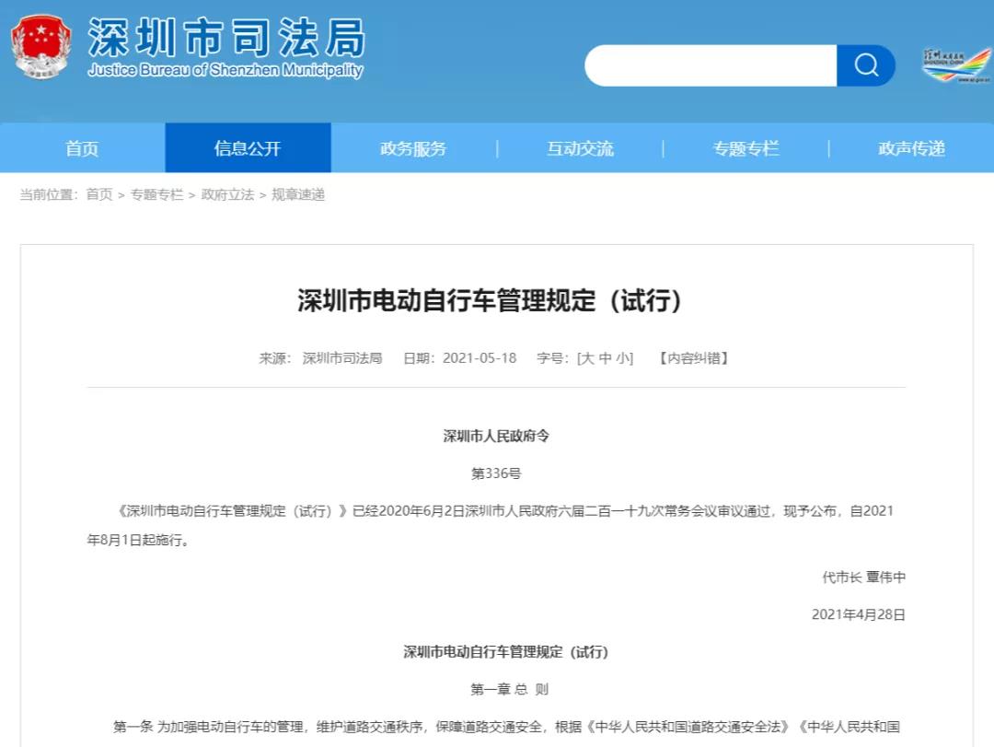This screenshot has width=994, height=747.
Task: Open the 首页 navigation tab
Action: tap(82, 148)
